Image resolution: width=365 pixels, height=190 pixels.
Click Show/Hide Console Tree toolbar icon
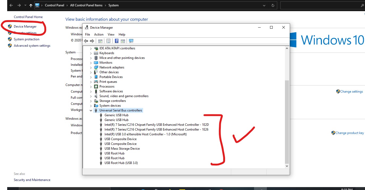pyautogui.click(x=100, y=41)
